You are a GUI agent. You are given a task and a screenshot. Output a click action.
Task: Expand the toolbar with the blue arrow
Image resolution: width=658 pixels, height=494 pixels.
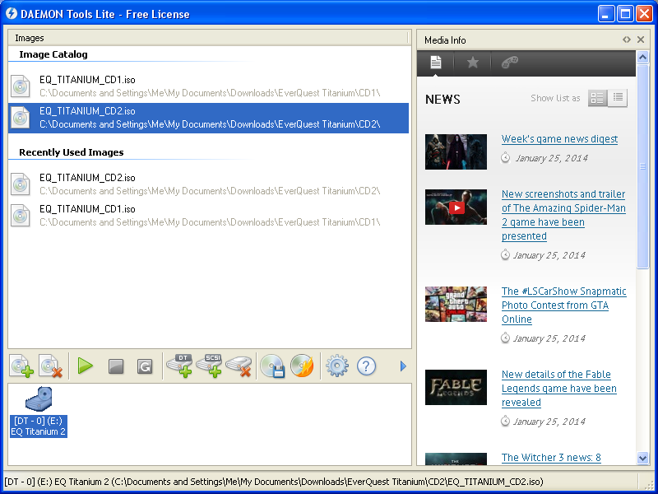coord(403,366)
